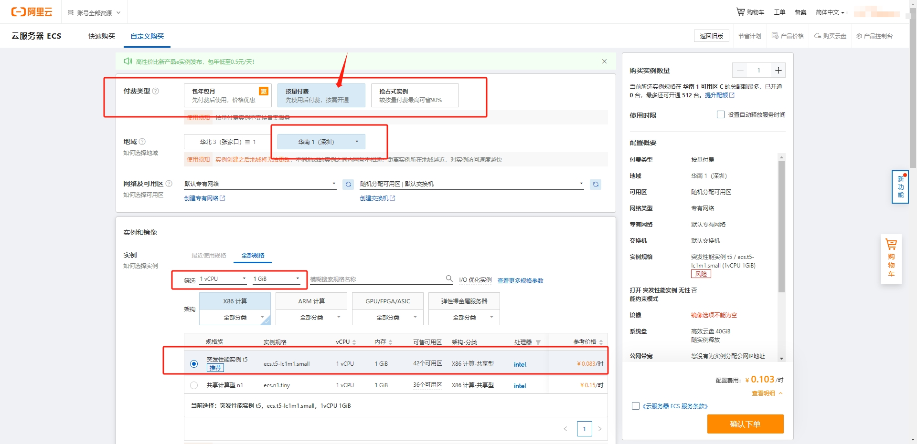Select X86 计算 architecture

click(x=235, y=301)
